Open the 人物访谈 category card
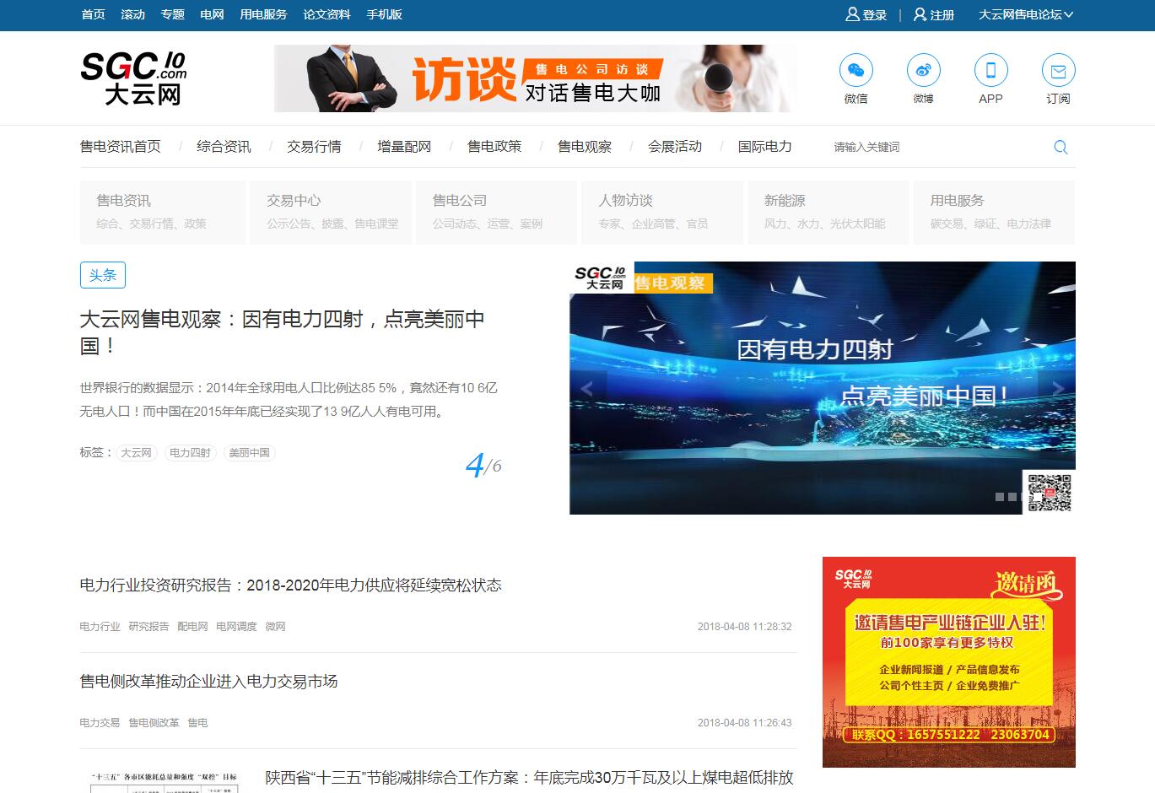Viewport: 1155px width, 793px height. coord(662,213)
